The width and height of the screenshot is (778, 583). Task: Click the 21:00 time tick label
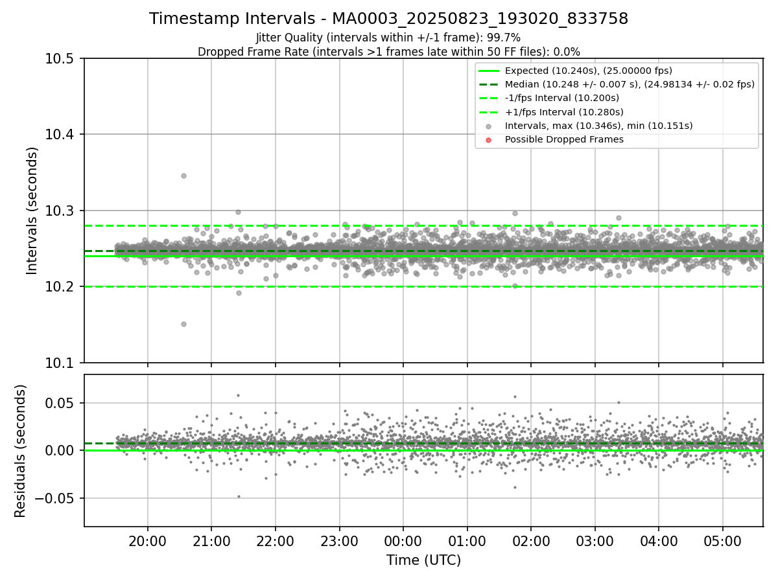click(211, 540)
